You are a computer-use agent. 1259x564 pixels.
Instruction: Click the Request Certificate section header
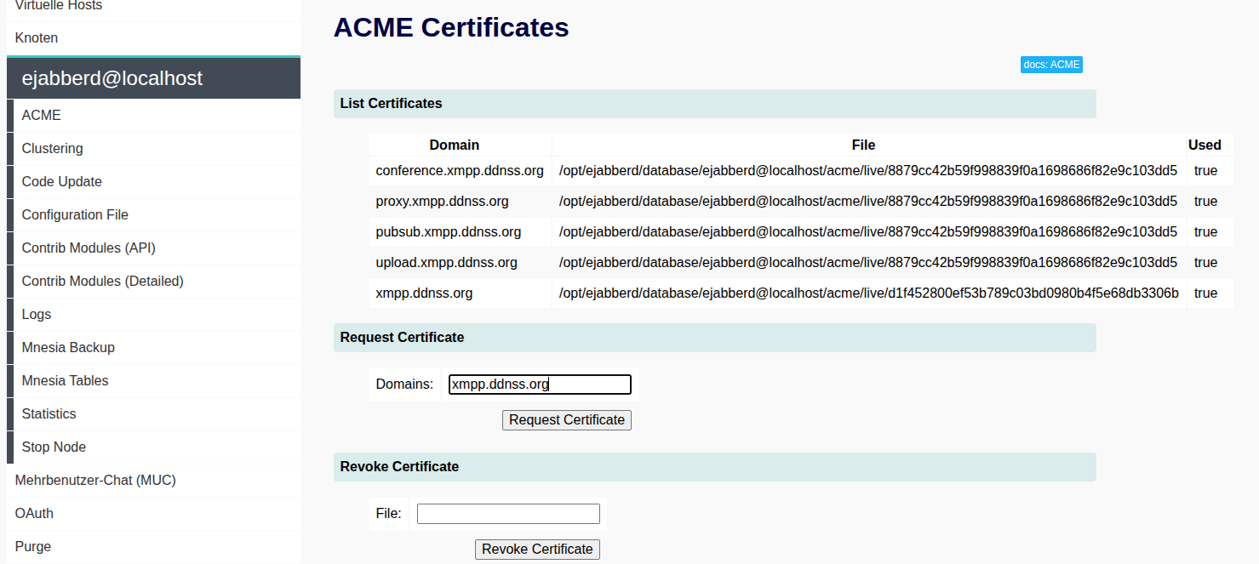[715, 338]
